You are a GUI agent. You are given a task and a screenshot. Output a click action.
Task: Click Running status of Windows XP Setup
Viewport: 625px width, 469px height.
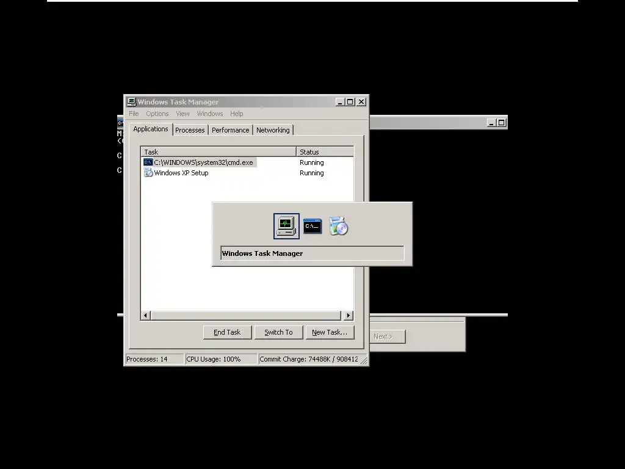pyautogui.click(x=312, y=173)
